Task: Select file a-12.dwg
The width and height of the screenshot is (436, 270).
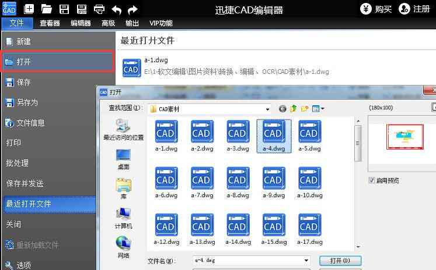Action: 166,229
